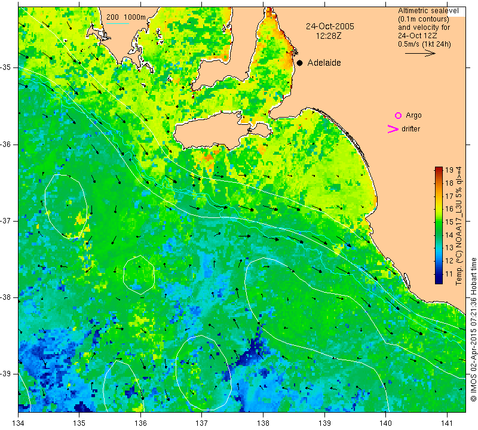Click the dark red 19° end of color bar
This screenshot has height=430, width=478.
[x=439, y=170]
